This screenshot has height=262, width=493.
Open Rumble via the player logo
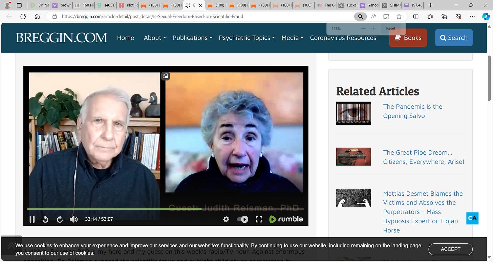(x=286, y=219)
